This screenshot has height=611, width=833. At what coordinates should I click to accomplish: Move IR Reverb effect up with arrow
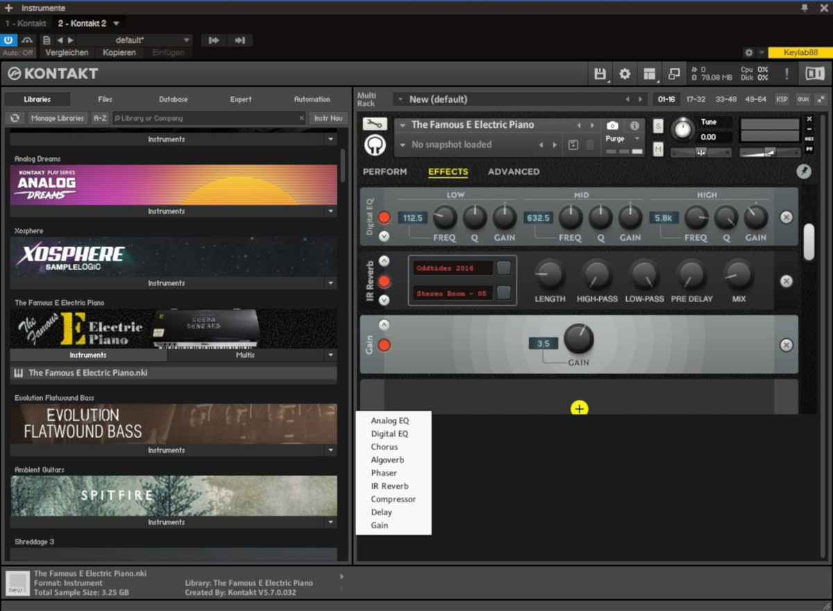click(384, 261)
